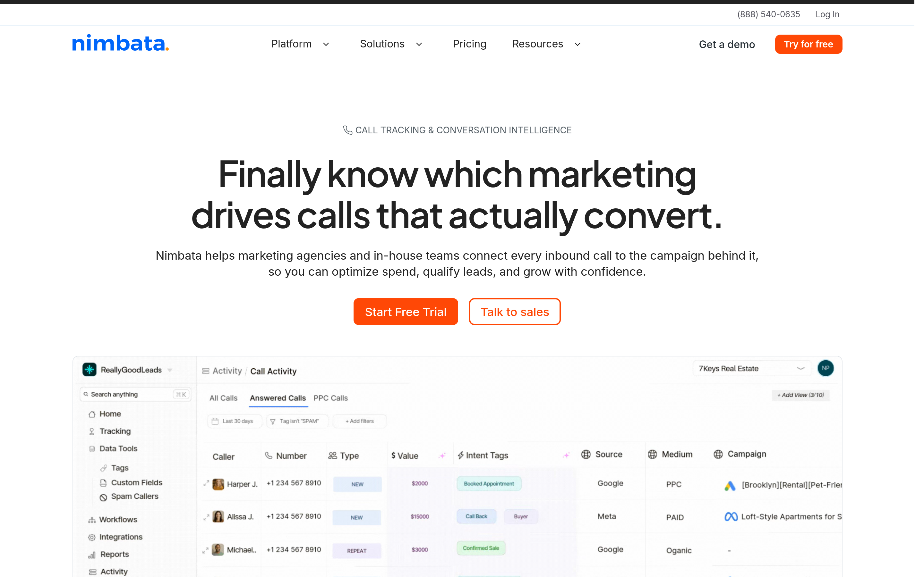The width and height of the screenshot is (924, 577).
Task: Click the phone icon beside CALL TRACKING heading
Action: tap(347, 130)
